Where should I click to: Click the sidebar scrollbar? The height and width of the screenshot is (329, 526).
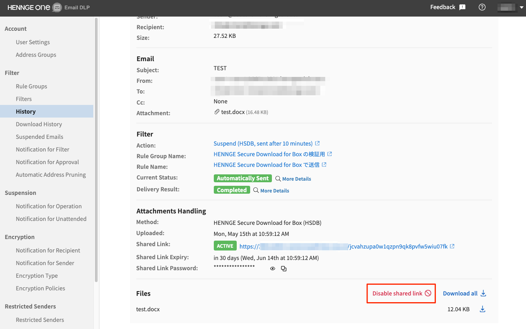[x=96, y=150]
